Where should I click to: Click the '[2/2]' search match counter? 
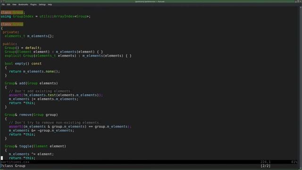266,166
